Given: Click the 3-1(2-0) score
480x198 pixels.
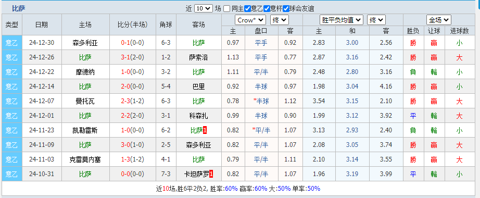Looking at the screenshot, I should 133,57.
